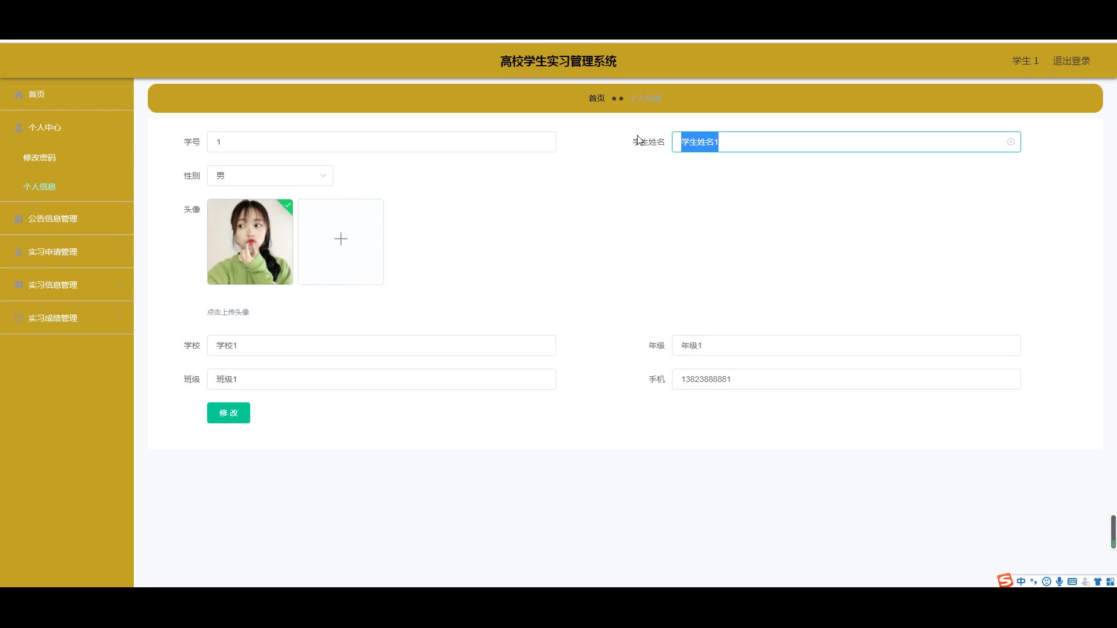Click the Sogou S logo in the IME bar

[x=1005, y=581]
